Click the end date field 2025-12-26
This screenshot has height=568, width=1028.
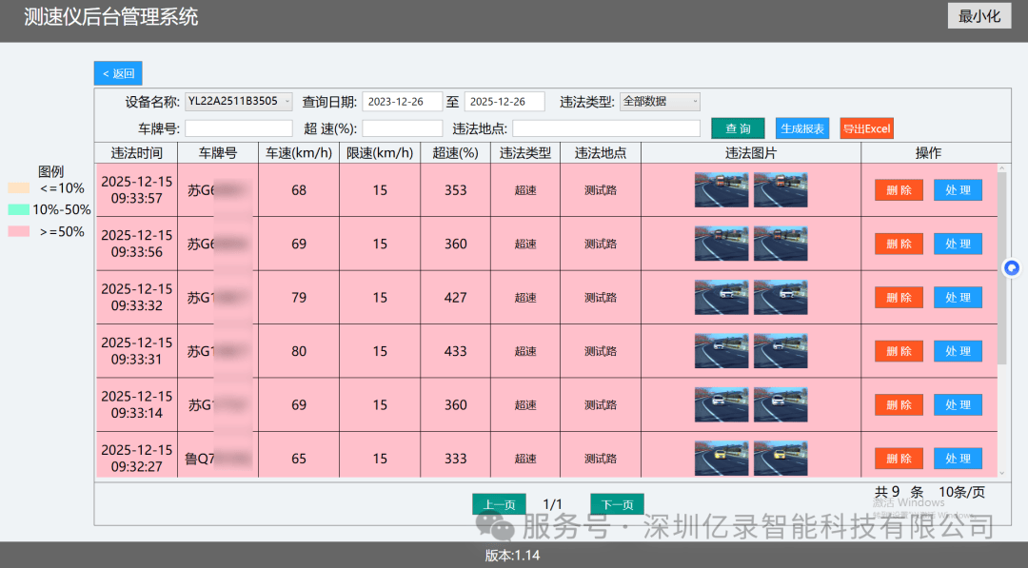click(504, 102)
